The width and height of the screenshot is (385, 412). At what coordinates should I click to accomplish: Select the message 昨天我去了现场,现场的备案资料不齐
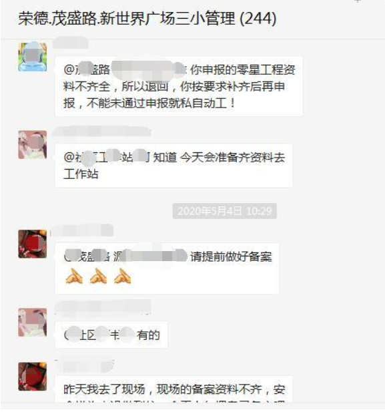(x=174, y=389)
